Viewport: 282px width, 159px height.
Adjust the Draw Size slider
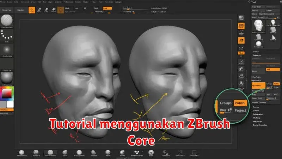tap(135, 8)
